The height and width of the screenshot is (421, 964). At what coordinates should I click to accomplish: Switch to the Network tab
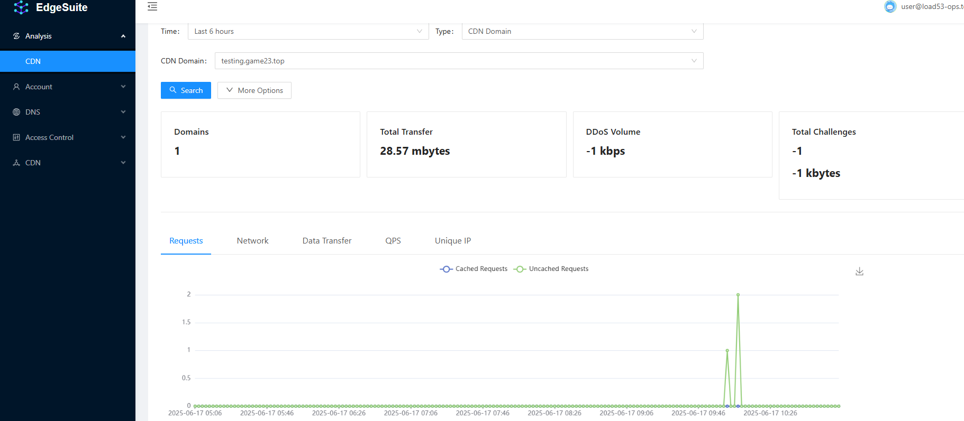pos(252,241)
